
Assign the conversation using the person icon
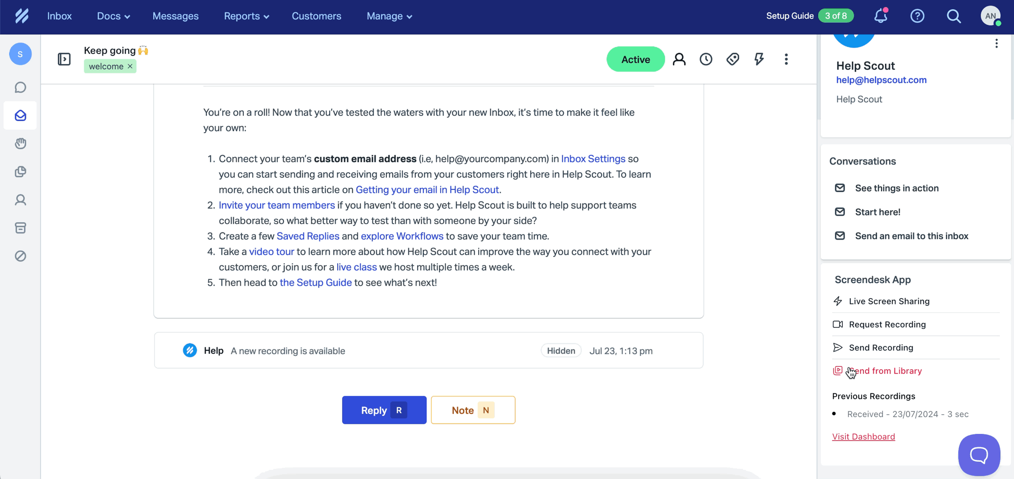click(679, 59)
